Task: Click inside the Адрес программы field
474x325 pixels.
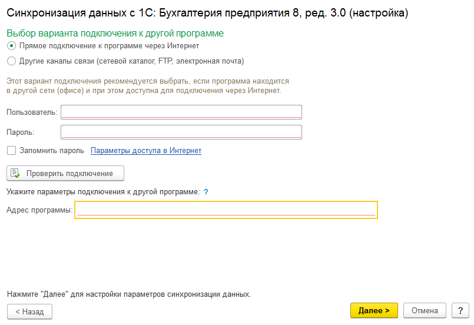Action: (226, 210)
